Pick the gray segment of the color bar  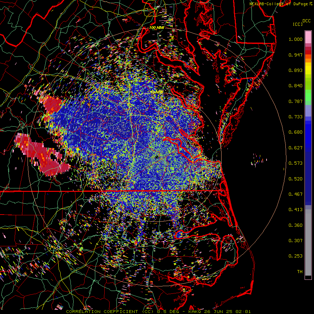click(308, 242)
